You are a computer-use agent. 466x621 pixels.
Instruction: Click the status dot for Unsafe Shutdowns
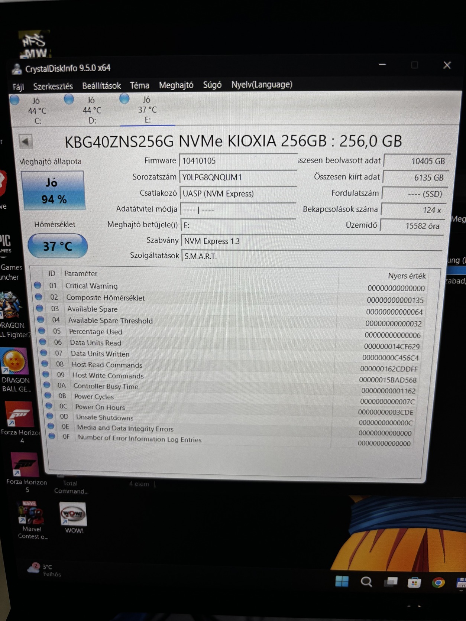coord(50,416)
